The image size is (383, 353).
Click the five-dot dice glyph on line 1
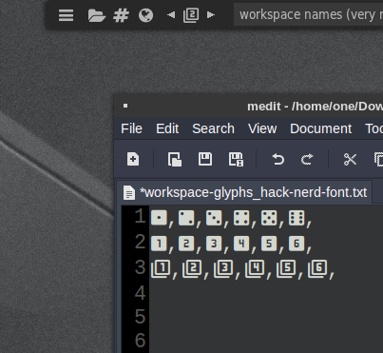pyautogui.click(x=269, y=218)
